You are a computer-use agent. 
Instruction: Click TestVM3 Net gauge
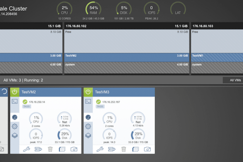click(x=138, y=118)
